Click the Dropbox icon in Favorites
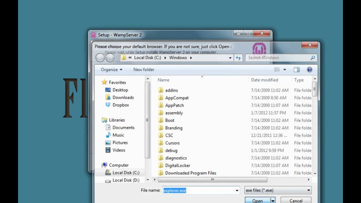This screenshot has height=203, width=361. coord(108,105)
